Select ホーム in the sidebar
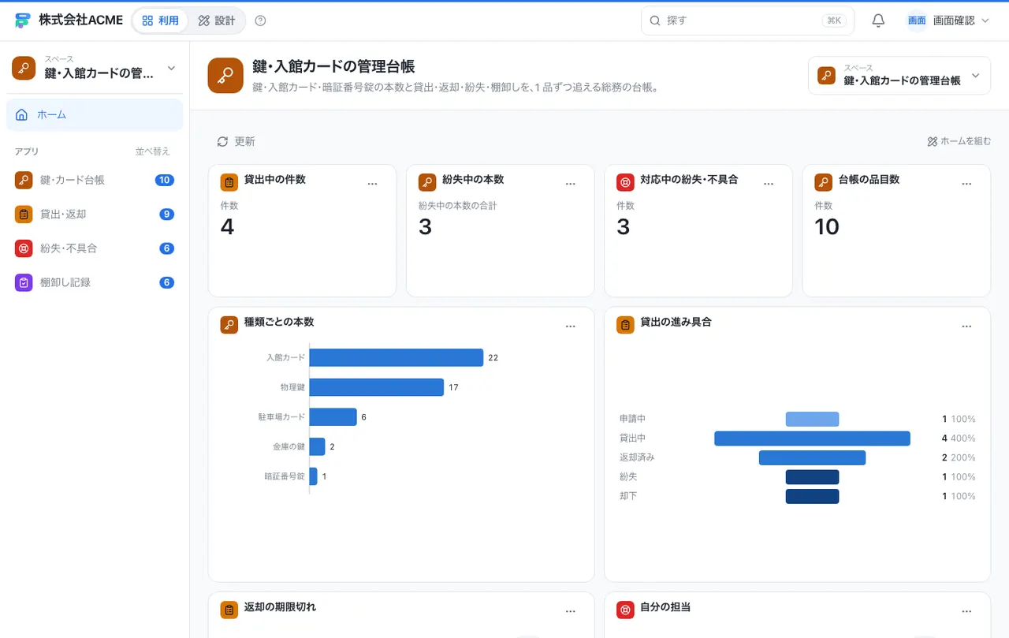This screenshot has width=1009, height=638. pos(95,114)
